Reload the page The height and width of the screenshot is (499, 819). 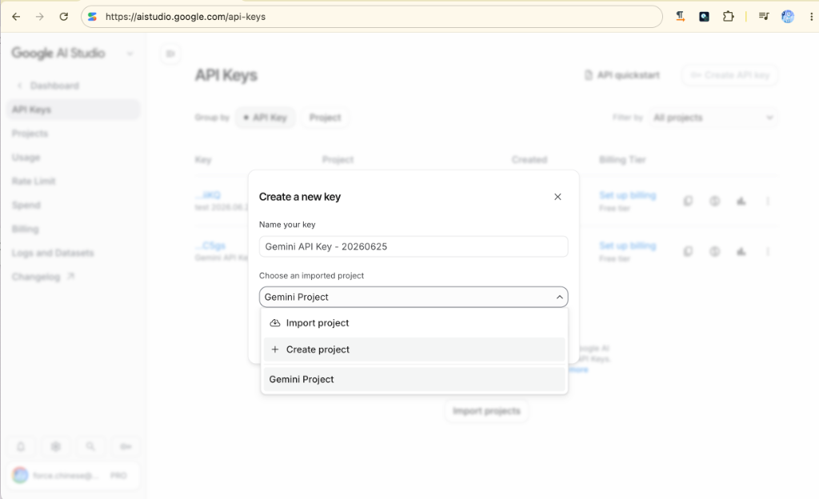click(64, 17)
